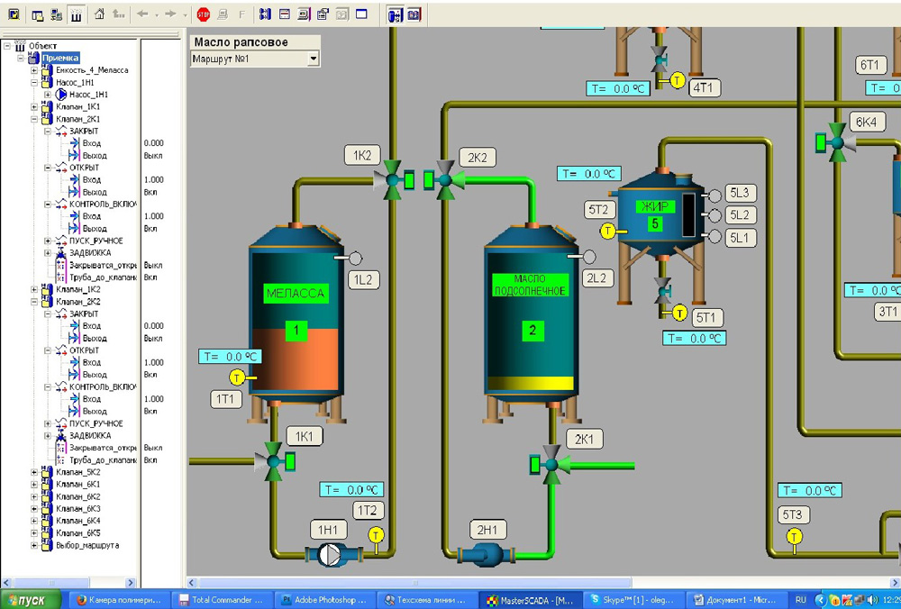901x609 pixels.
Task: Toggle valve 1K1 below the molasses tank
Action: pos(274,461)
